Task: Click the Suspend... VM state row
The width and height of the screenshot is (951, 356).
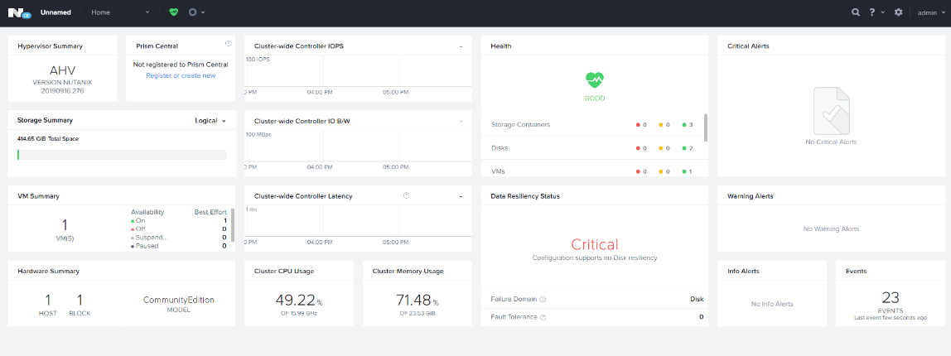Action: (179, 237)
